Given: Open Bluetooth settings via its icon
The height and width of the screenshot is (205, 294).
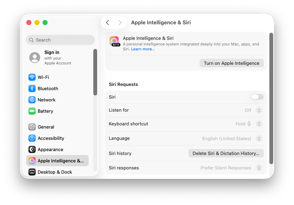Looking at the screenshot, I should 32,88.
